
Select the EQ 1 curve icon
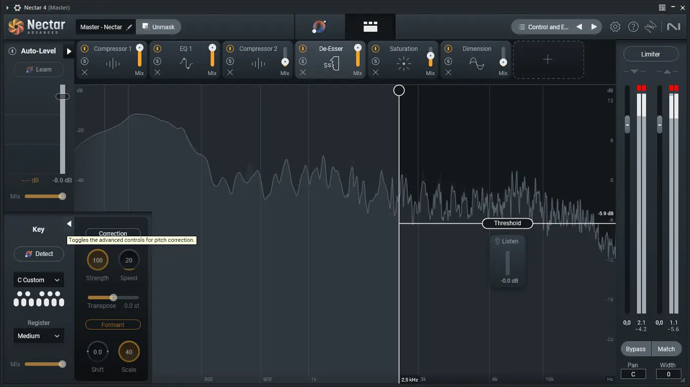(x=186, y=63)
